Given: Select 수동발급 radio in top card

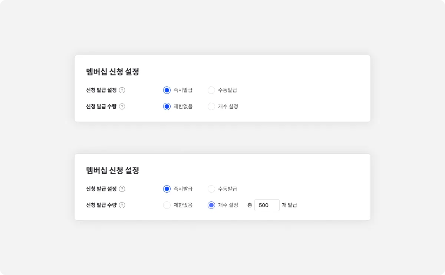Looking at the screenshot, I should [x=211, y=90].
